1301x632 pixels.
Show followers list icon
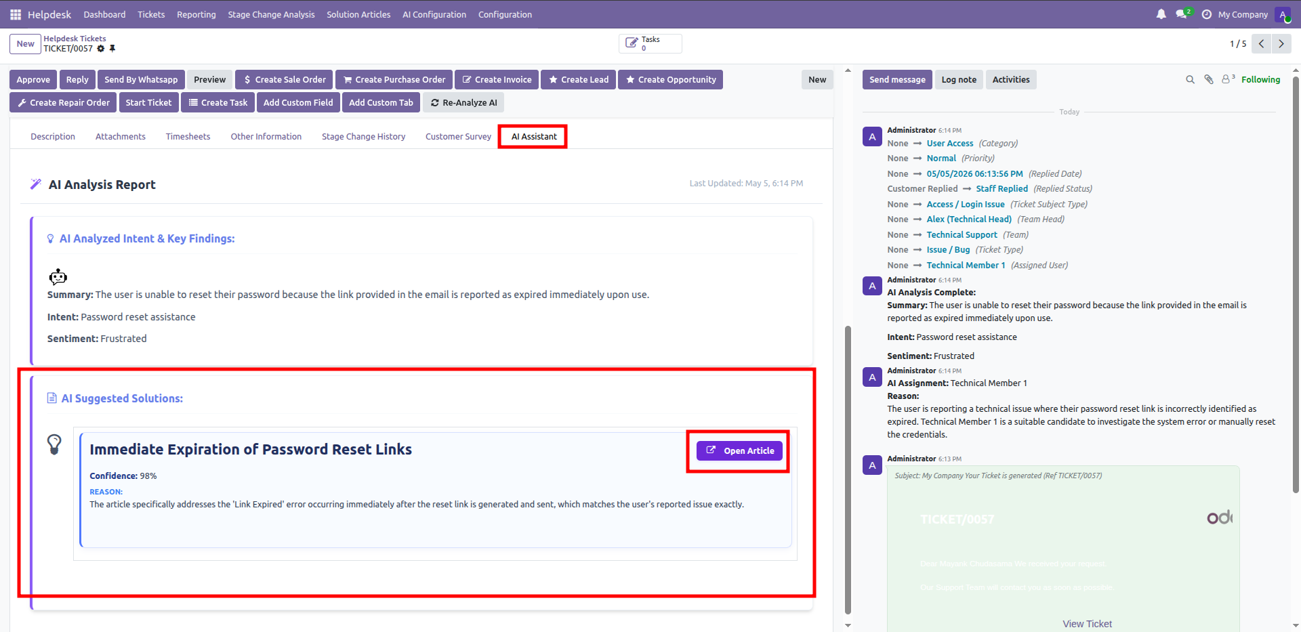pyautogui.click(x=1228, y=79)
